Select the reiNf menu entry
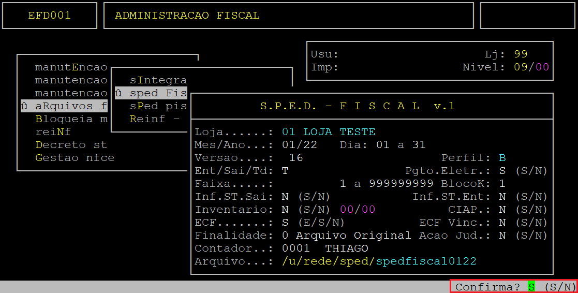578x293 pixels. tap(53, 132)
